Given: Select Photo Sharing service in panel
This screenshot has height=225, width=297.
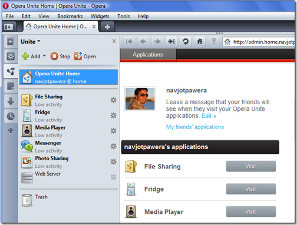Looking at the screenshot, I should click(x=68, y=162).
